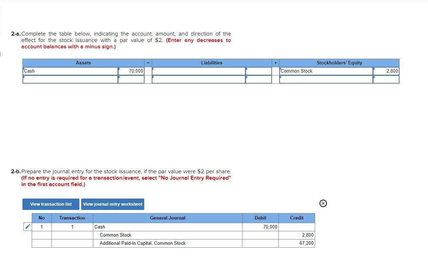The height and width of the screenshot is (269, 428).
Task: Click the View transaction list button
Action: (x=51, y=204)
